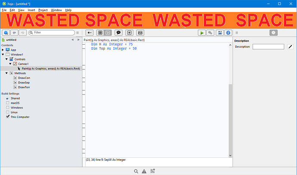
Task: Open the Insert menu
Action: coord(31,10)
